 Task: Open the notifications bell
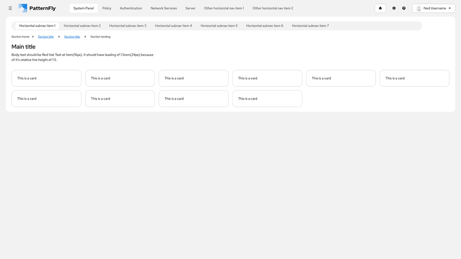(380, 8)
